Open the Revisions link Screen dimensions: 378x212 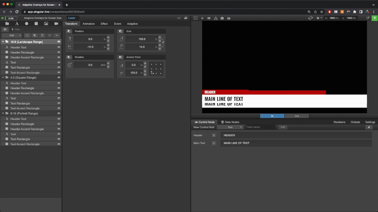[339, 122]
